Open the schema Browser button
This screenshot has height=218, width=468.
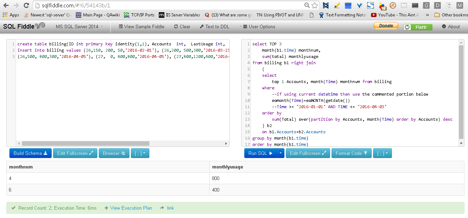[114, 153]
